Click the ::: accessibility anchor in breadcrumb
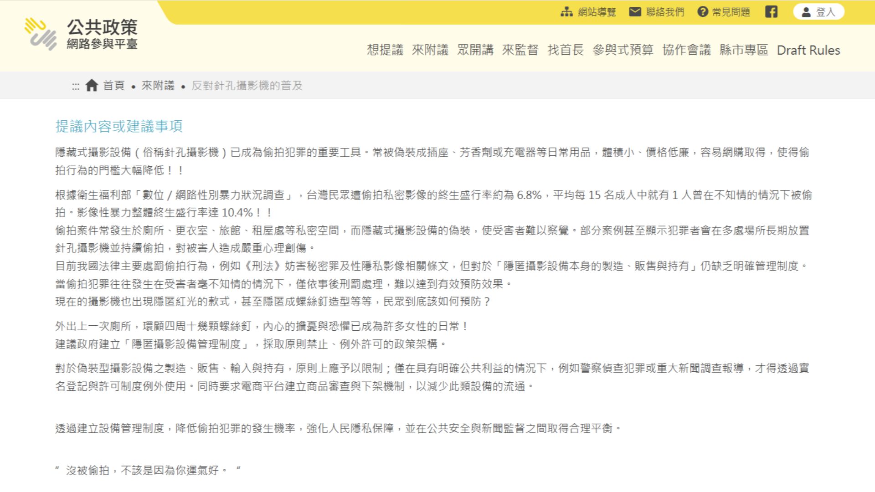Viewport: 875px width, 492px height. click(x=76, y=86)
